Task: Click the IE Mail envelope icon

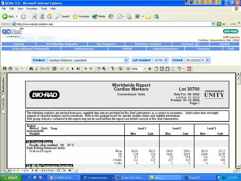Action: [120, 16]
